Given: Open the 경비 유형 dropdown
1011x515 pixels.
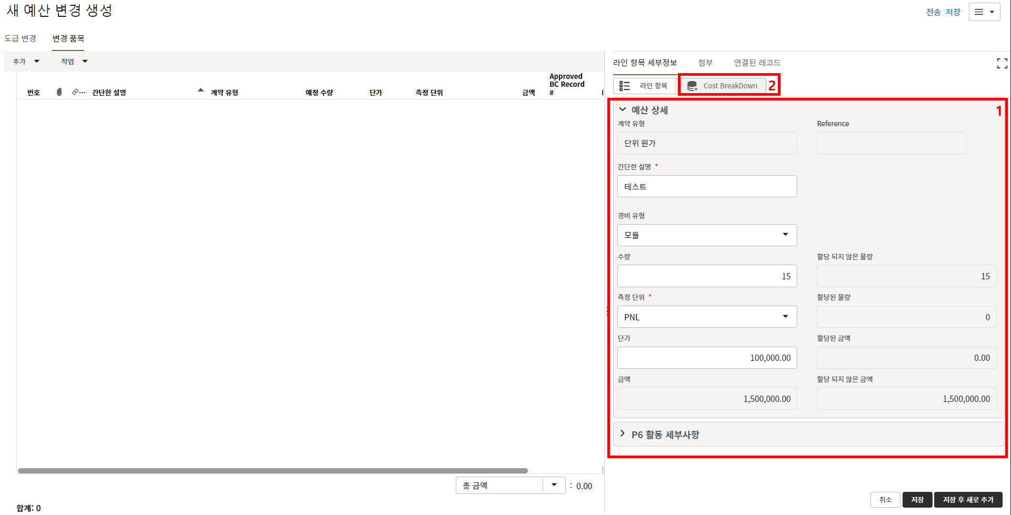Looking at the screenshot, I should point(706,235).
